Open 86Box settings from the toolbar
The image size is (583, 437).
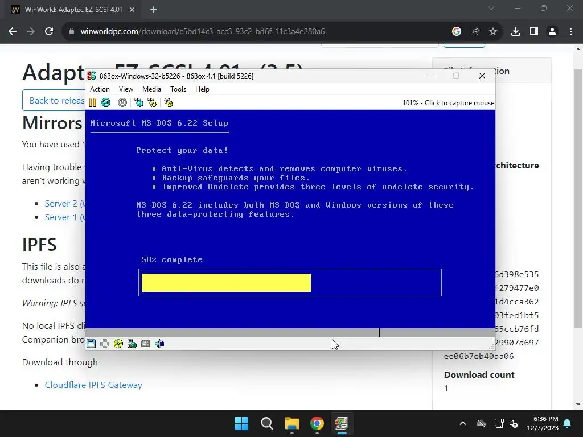point(169,102)
